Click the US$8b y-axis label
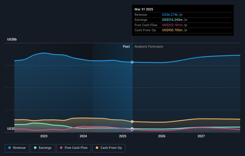The width and height of the screenshot is (245, 156). tap(12, 39)
